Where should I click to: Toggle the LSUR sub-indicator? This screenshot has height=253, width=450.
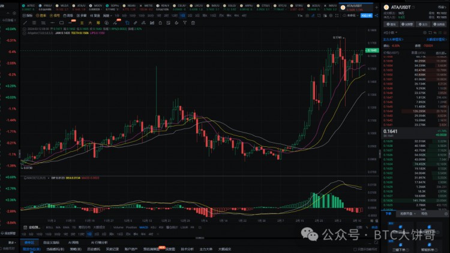tap(184, 227)
